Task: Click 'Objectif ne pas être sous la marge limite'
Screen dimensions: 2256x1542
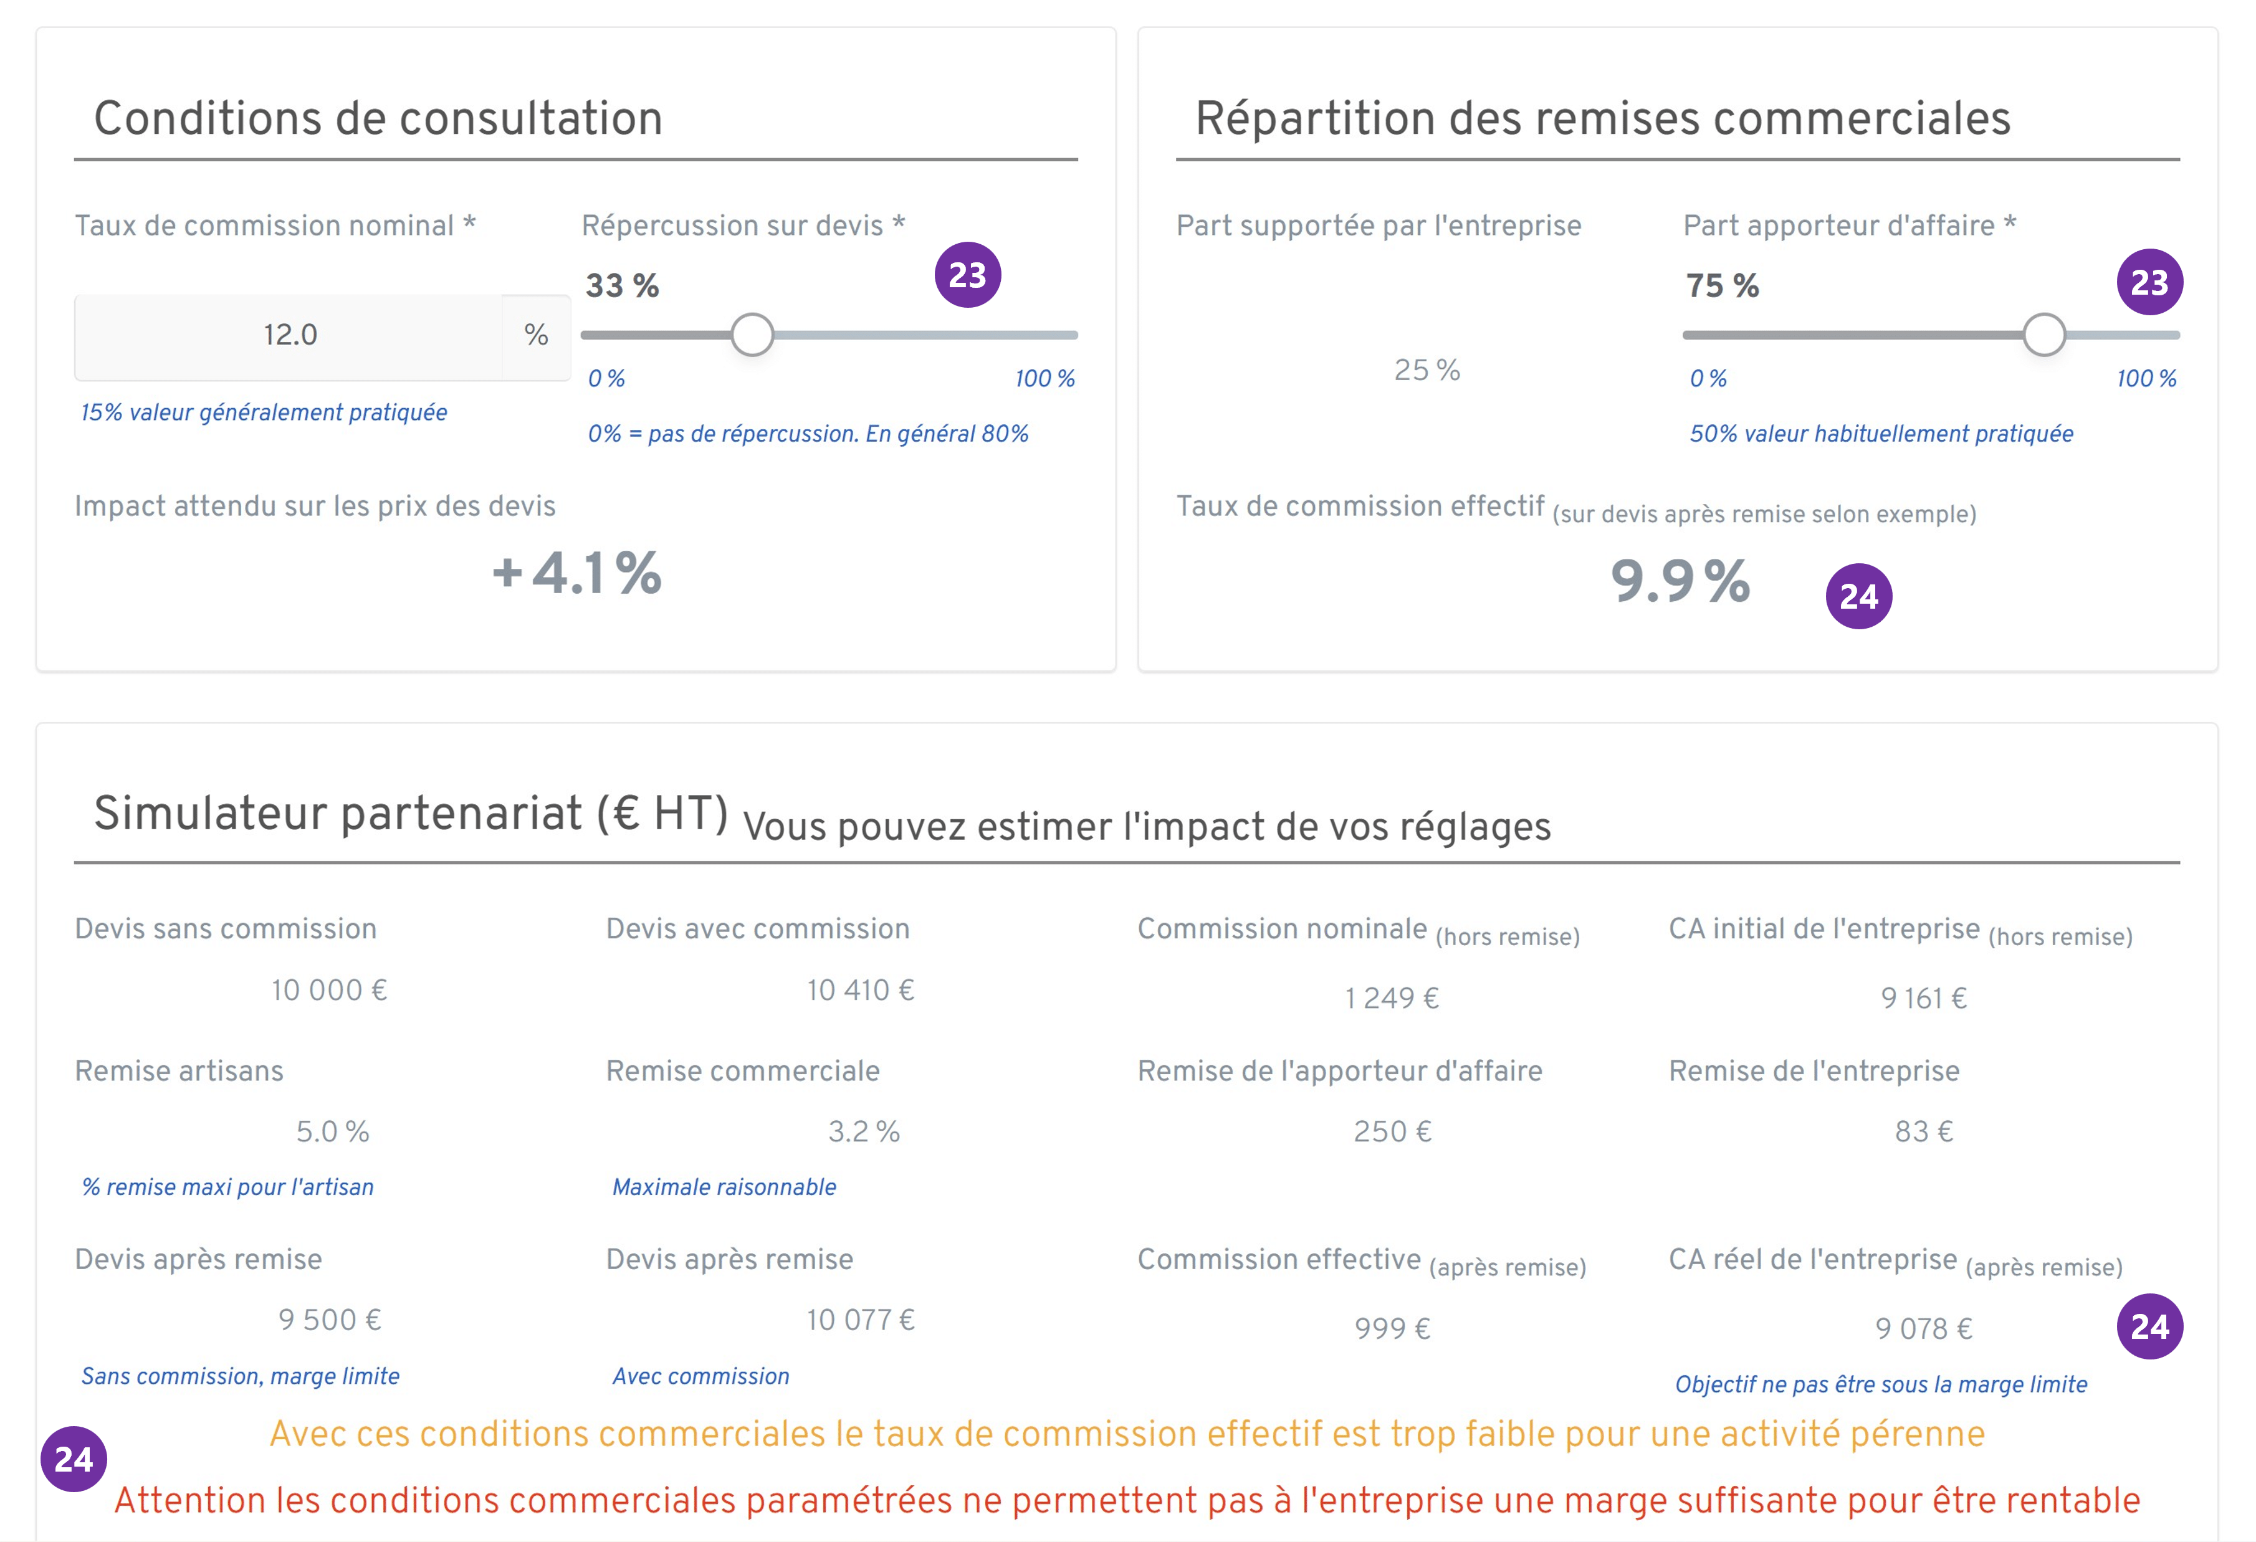Action: (x=1880, y=1385)
